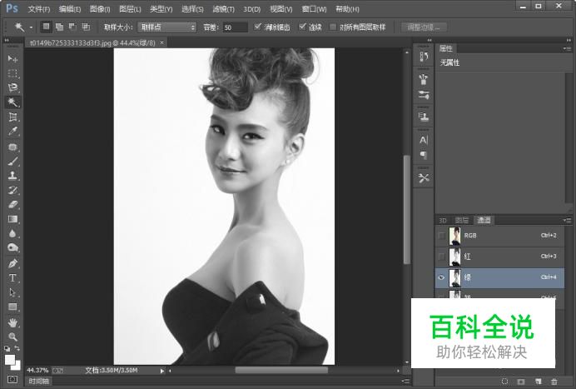Toggle the 消除锯齿 anti-alias checkbox
Viewport: 576px width, 389px height.
tap(257, 27)
